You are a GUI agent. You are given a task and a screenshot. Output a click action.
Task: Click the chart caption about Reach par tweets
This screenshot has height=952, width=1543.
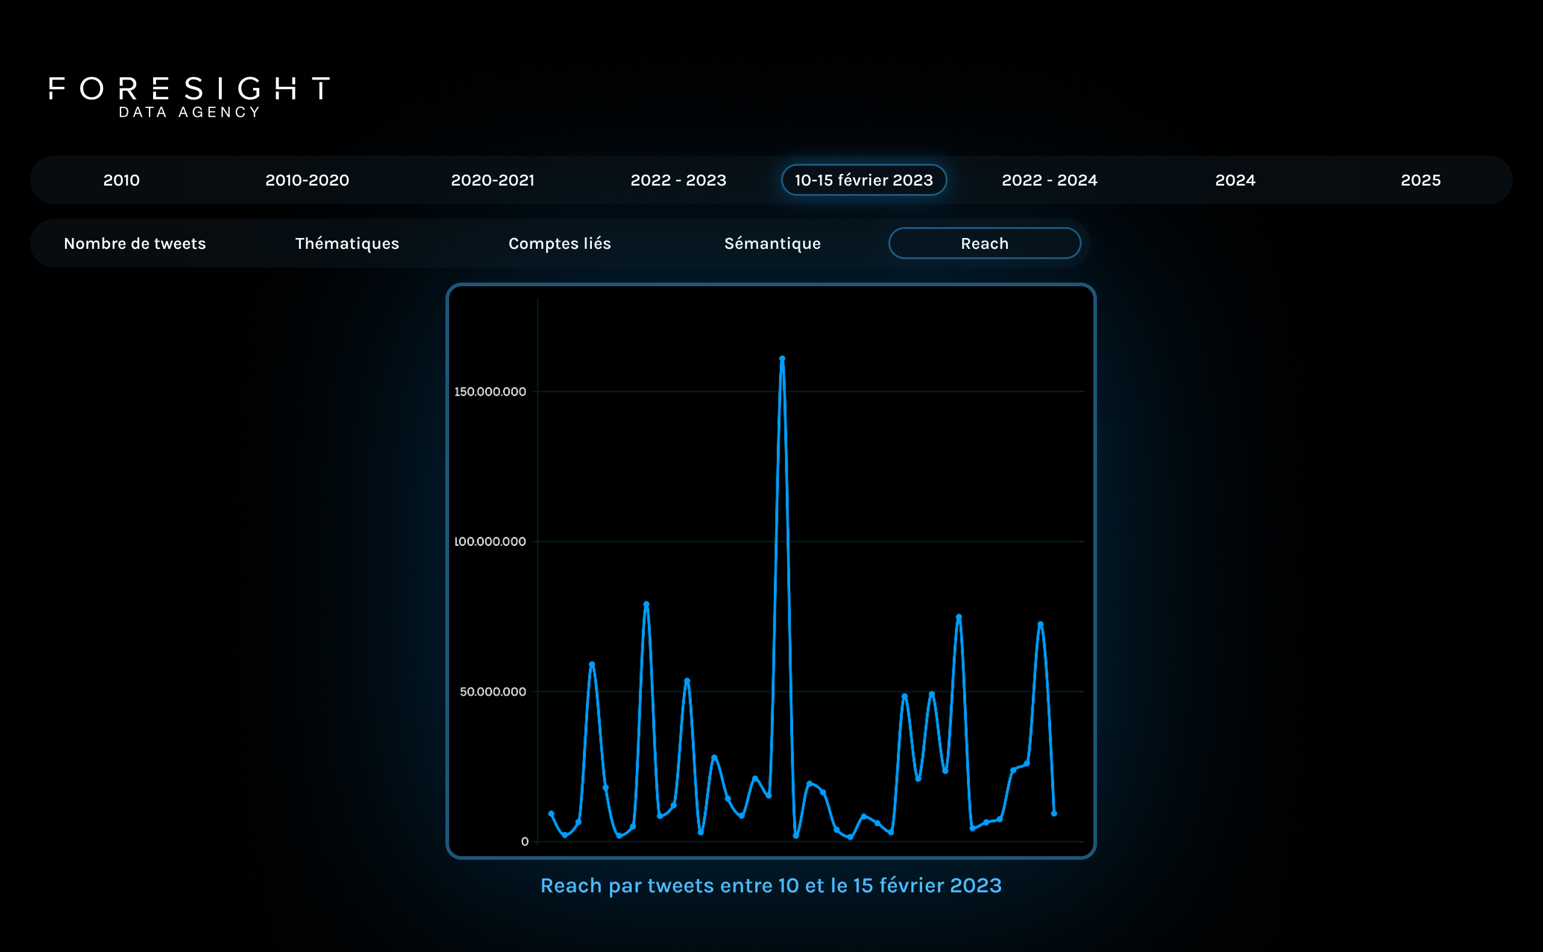[771, 885]
